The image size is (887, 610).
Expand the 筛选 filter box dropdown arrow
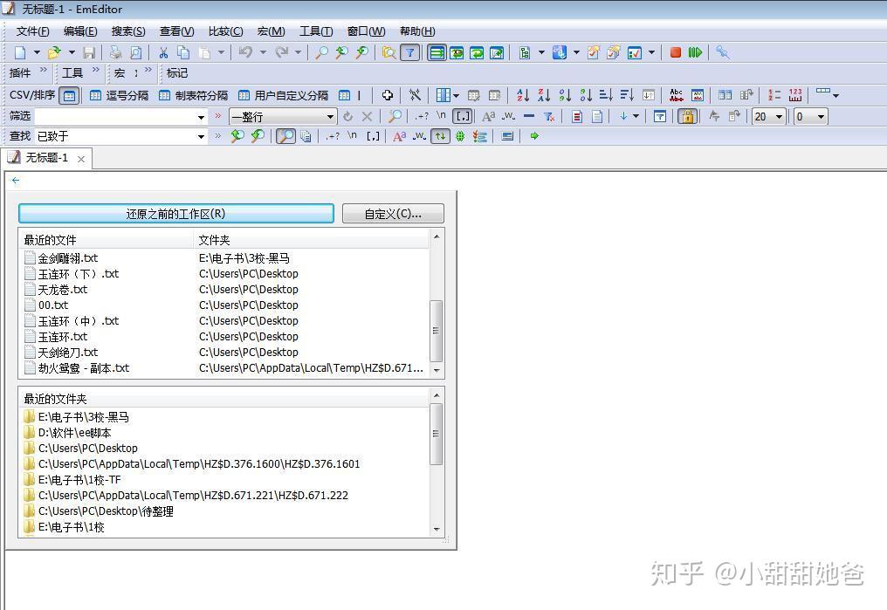[201, 117]
